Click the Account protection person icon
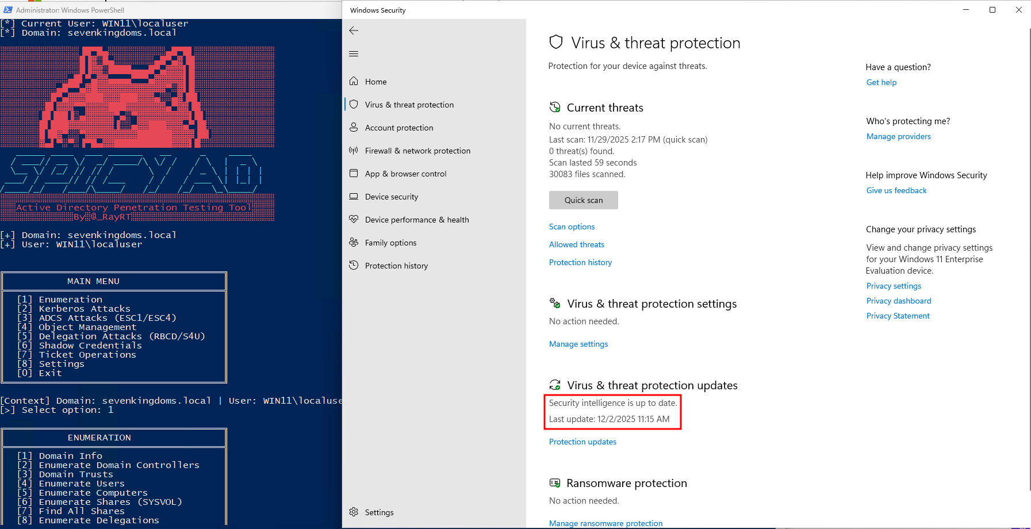The image size is (1031, 529). click(x=354, y=127)
